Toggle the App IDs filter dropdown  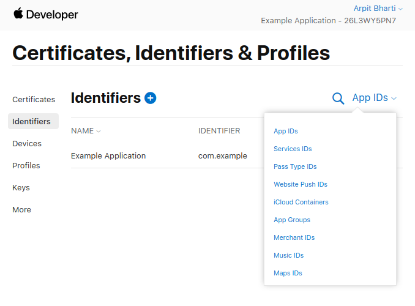[374, 98]
